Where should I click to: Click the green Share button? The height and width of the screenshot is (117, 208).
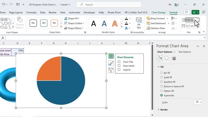195,12
